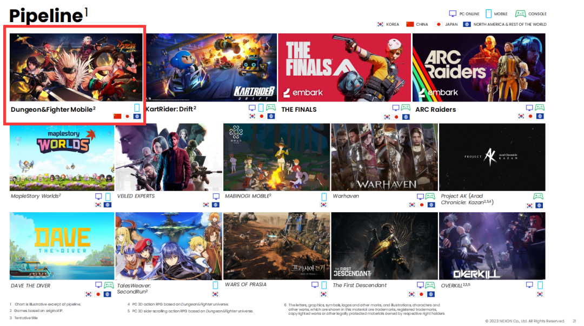The width and height of the screenshot is (584, 326).
Task: Click the 'ARC Raiders' title text
Action: coord(436,109)
